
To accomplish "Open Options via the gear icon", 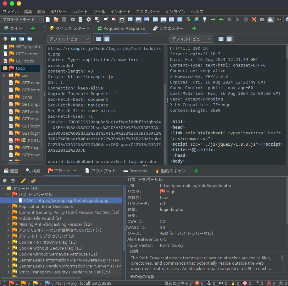I will coord(89,19).
